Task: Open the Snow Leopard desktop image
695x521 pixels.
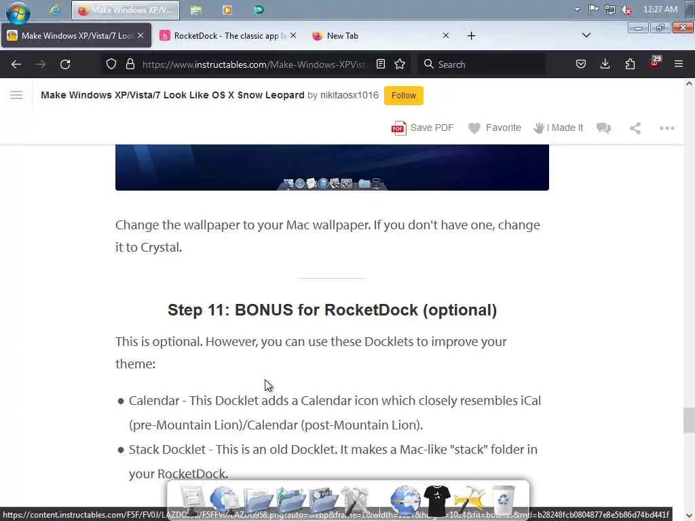Action: coord(332,168)
